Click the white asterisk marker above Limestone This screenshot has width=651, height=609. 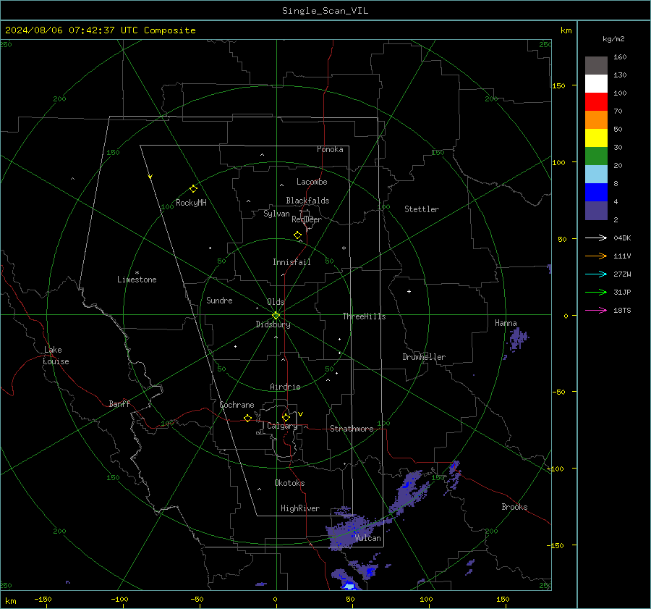tap(137, 273)
